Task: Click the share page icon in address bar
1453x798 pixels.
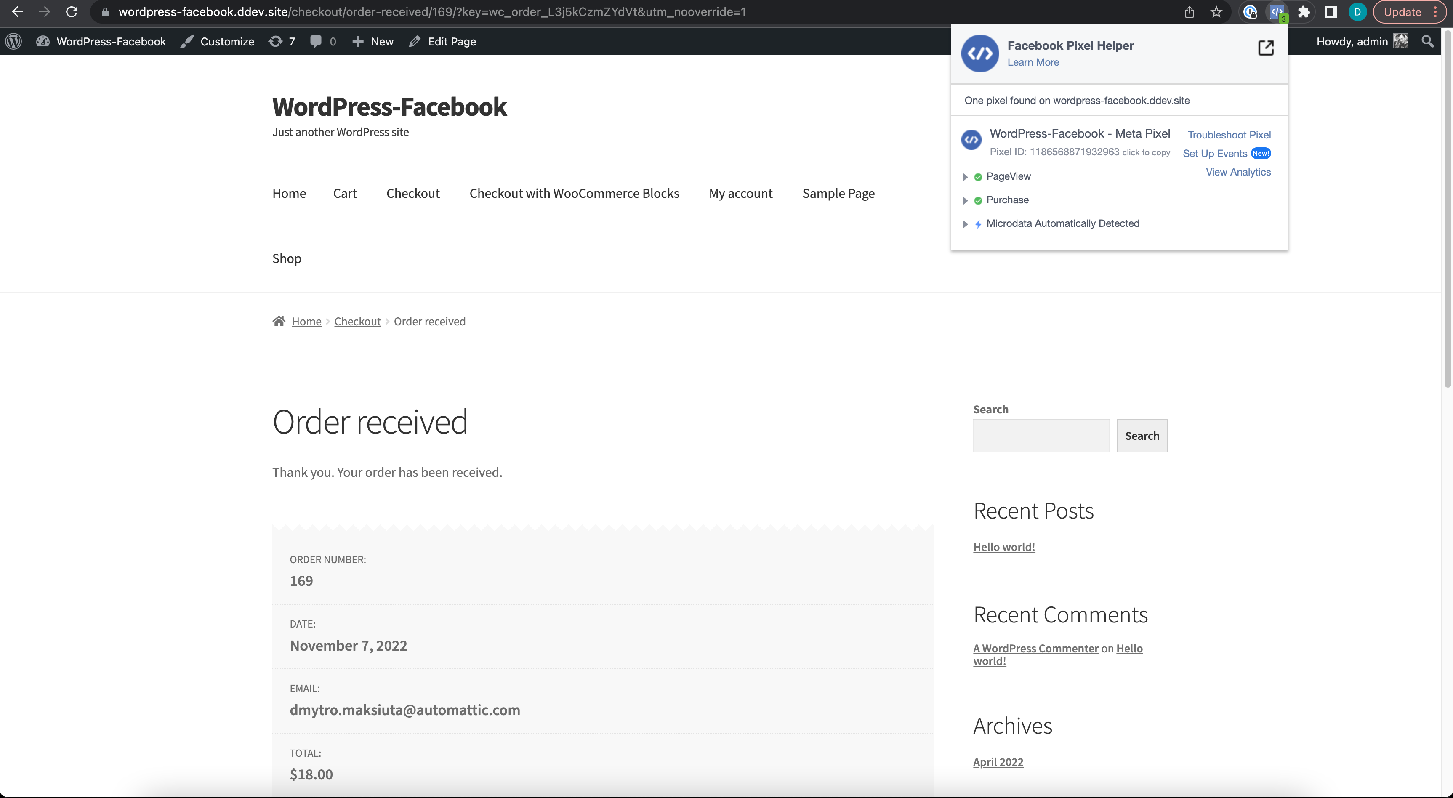Action: [x=1189, y=12]
